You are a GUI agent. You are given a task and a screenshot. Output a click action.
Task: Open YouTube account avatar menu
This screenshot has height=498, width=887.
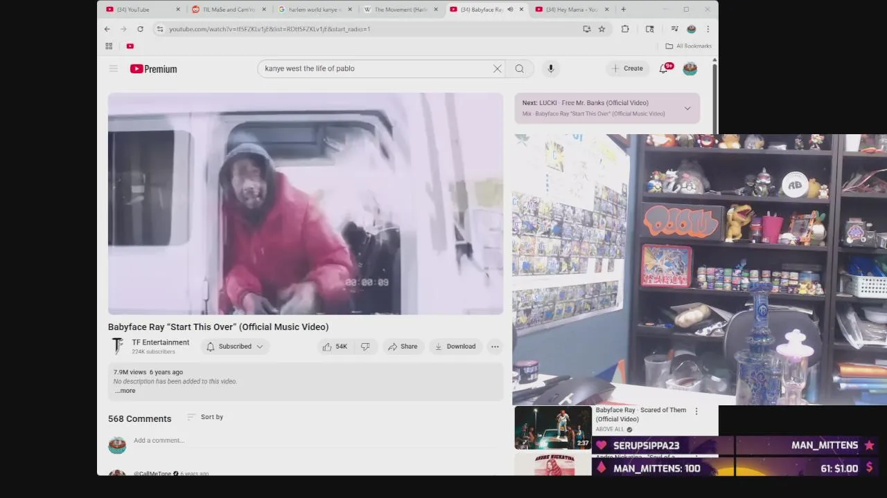[690, 68]
